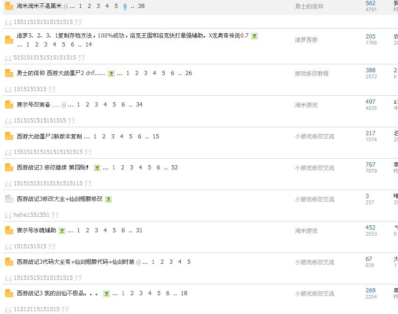Open forum 淘米游戏 on 赛尔号冰魄辅助 row

[306, 231]
